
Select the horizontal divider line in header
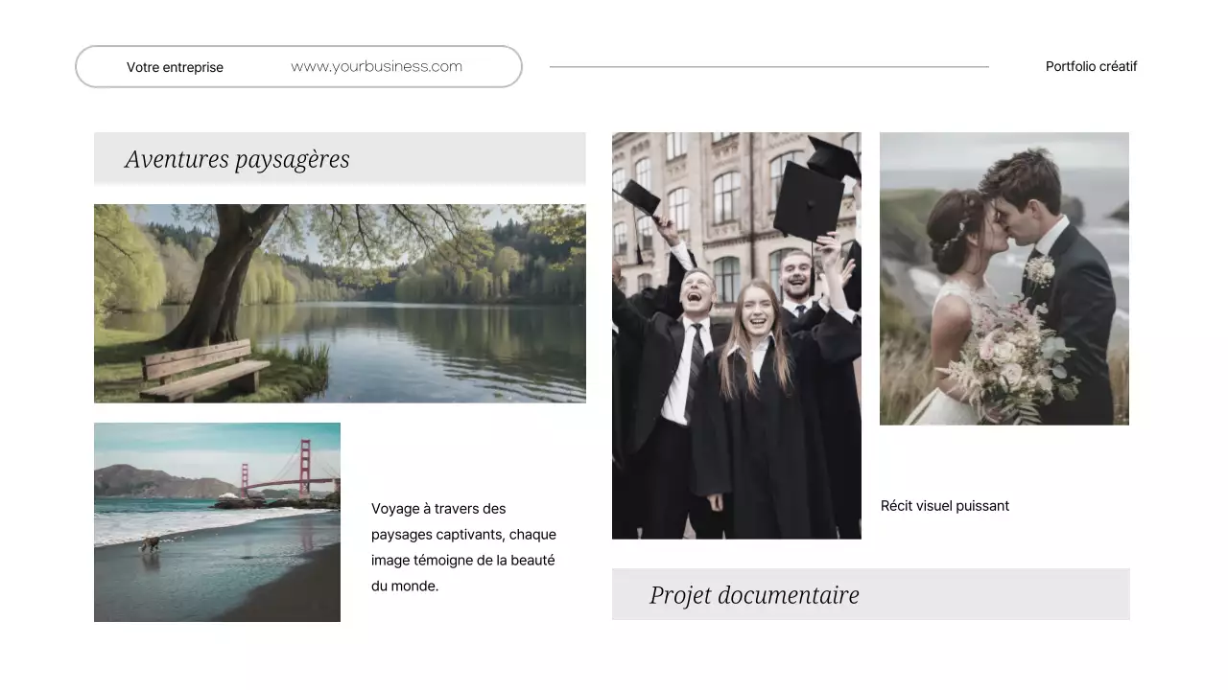[767, 67]
